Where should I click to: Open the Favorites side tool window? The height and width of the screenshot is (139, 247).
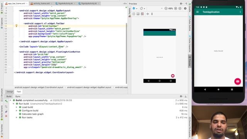point(2,131)
